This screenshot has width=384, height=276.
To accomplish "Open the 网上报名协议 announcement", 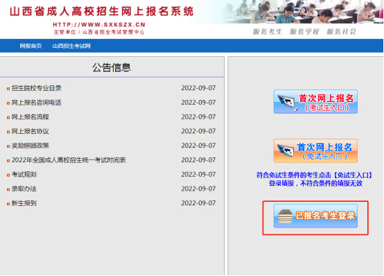I will point(30,131).
